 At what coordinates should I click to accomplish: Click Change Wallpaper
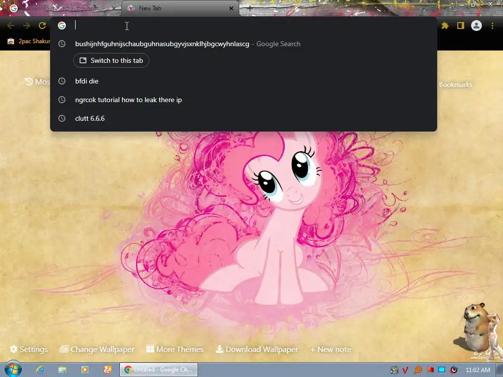97,350
